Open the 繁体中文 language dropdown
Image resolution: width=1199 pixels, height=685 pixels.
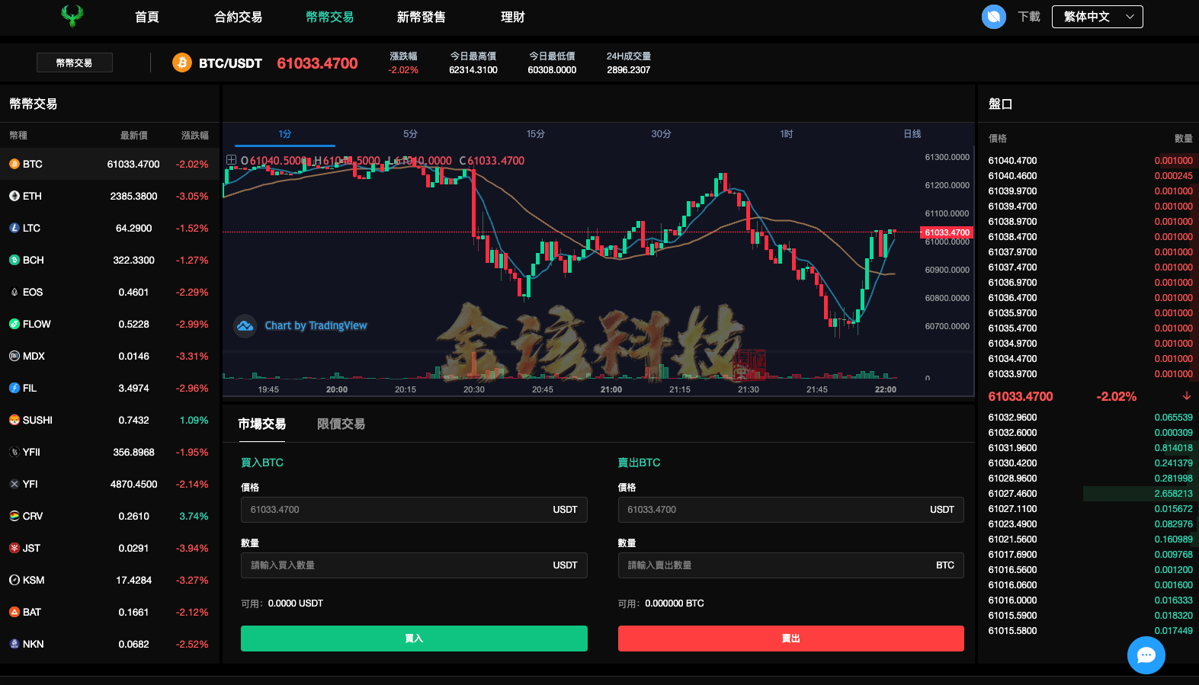[x=1097, y=17]
